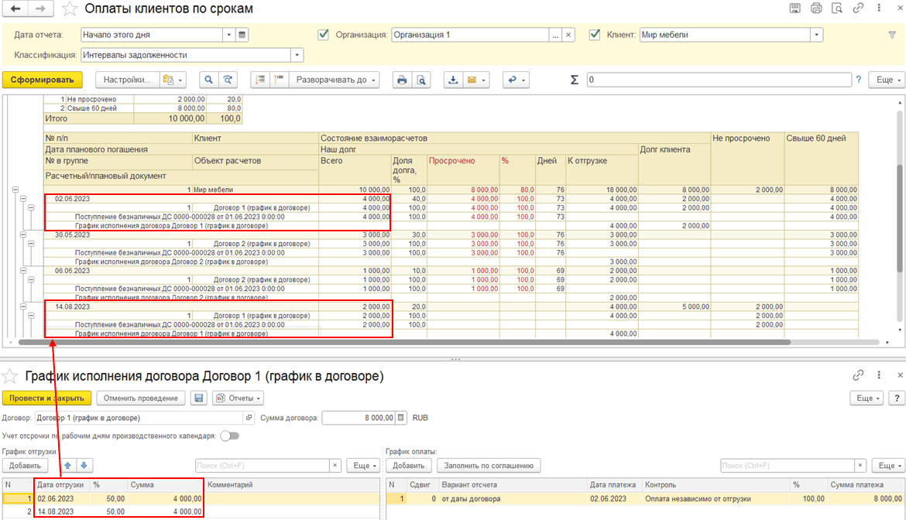Open the Классификация dropdown list

(297, 55)
